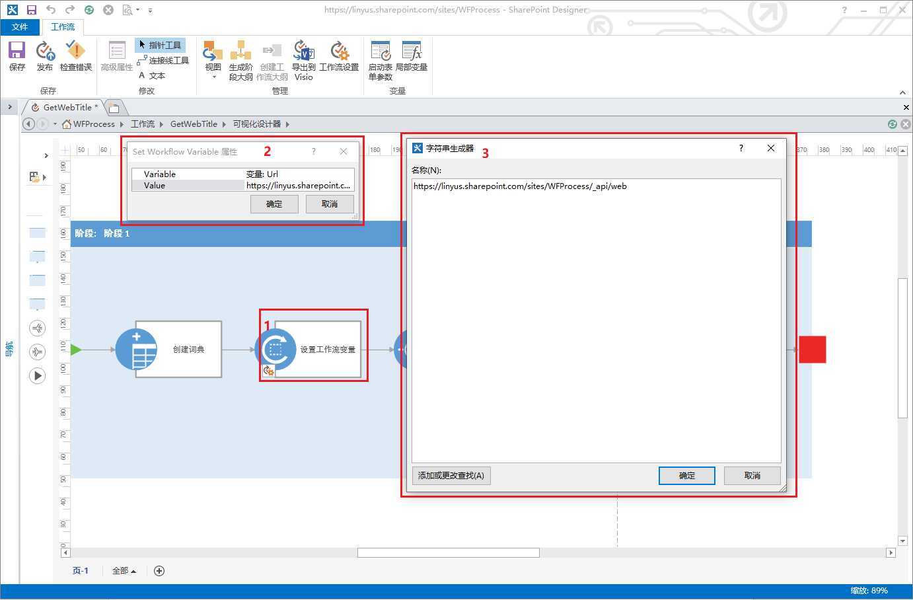Confirm 确定 in 字符串生成器 dialog
Image resolution: width=913 pixels, height=600 pixels.
tap(687, 476)
